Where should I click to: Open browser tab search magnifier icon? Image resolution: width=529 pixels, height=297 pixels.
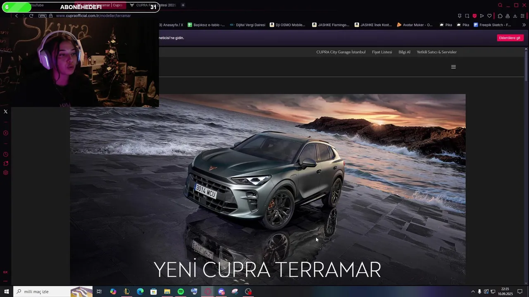pyautogui.click(x=500, y=5)
